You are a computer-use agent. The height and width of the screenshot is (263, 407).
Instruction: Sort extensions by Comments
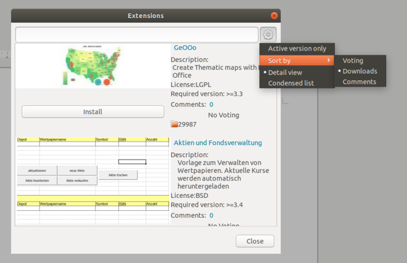point(360,82)
